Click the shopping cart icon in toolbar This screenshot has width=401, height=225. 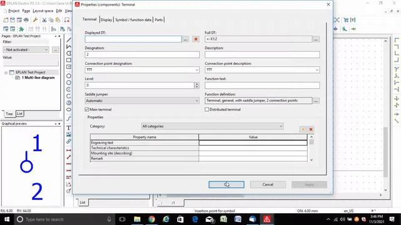346,20
